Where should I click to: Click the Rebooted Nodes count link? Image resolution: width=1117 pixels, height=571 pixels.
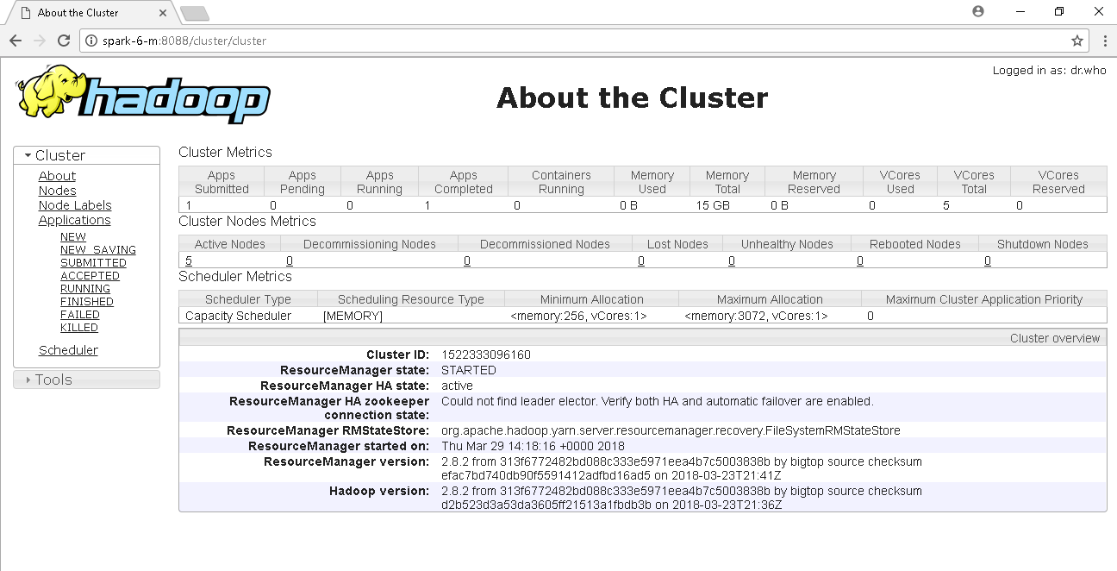tap(860, 260)
